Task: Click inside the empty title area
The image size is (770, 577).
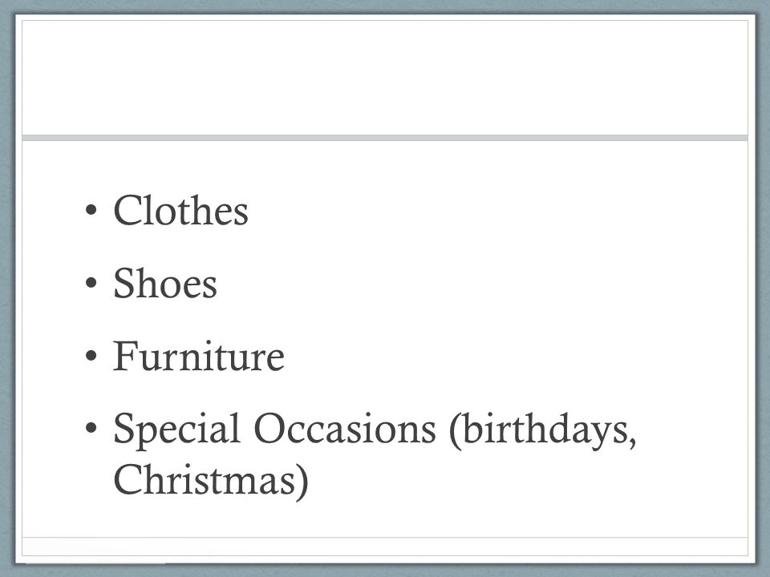Action: coord(385,78)
